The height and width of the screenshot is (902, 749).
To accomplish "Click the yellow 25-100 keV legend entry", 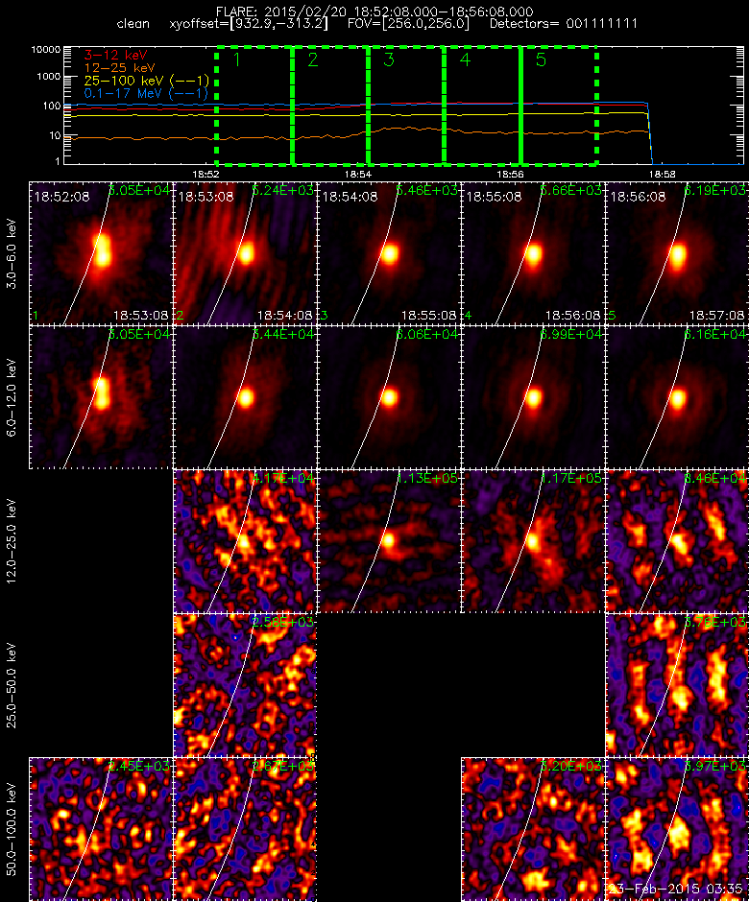I will [146, 81].
